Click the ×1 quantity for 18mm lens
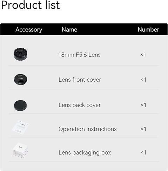The height and width of the screenshot is (171, 168). 143,55
